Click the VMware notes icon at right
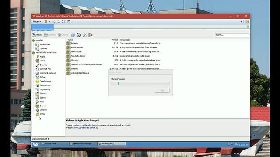This screenshot has width=280, height=157. (x=247, y=22)
